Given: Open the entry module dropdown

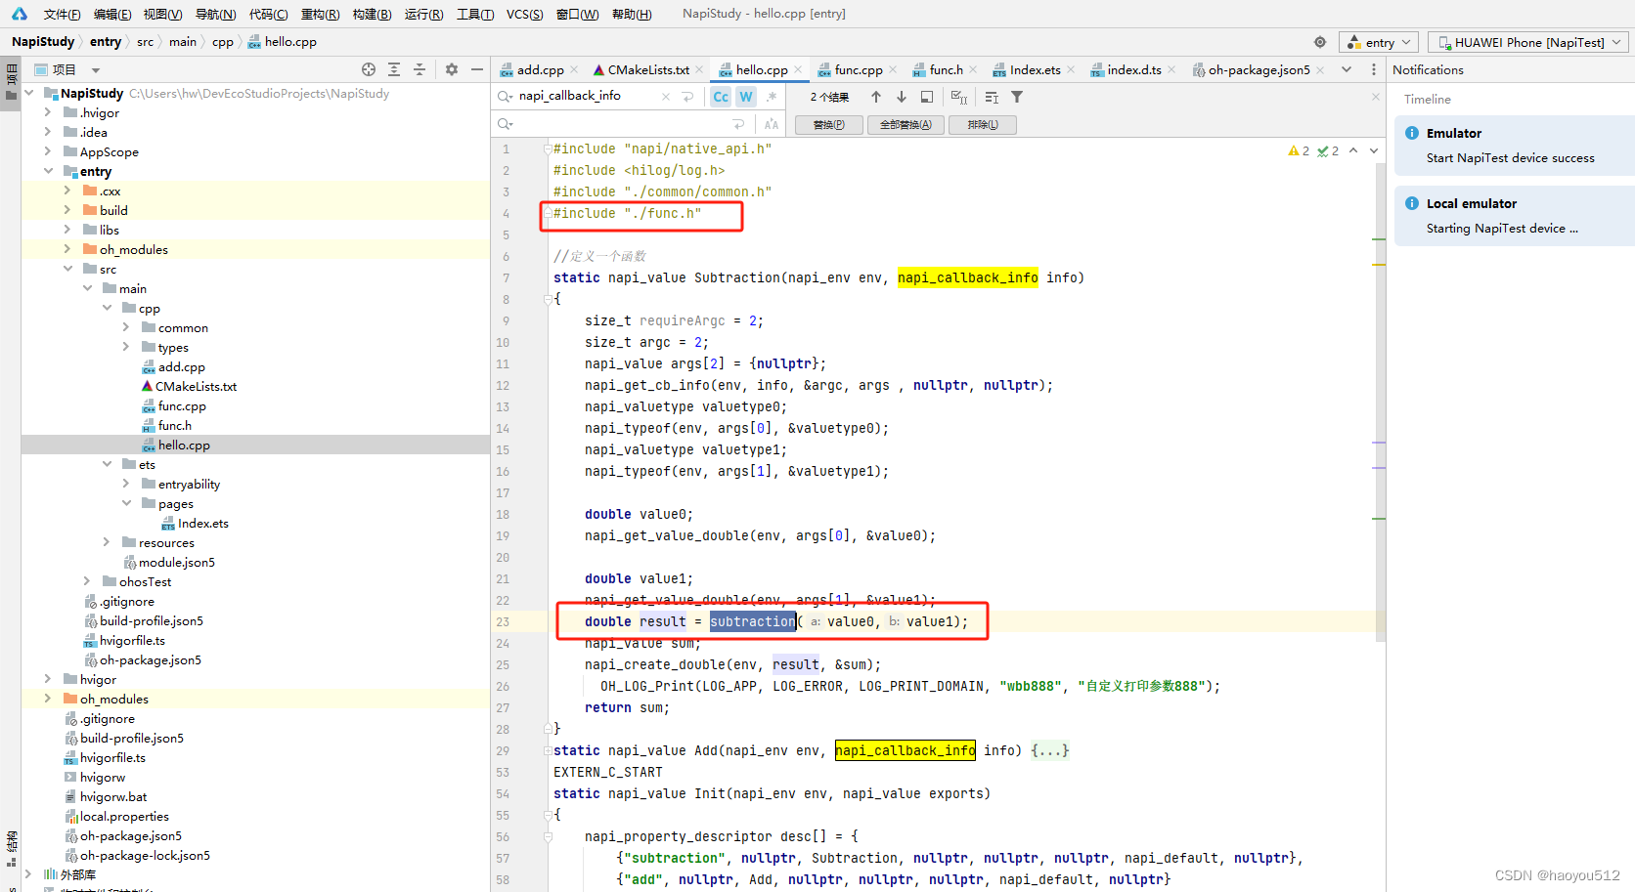Looking at the screenshot, I should [x=1379, y=42].
